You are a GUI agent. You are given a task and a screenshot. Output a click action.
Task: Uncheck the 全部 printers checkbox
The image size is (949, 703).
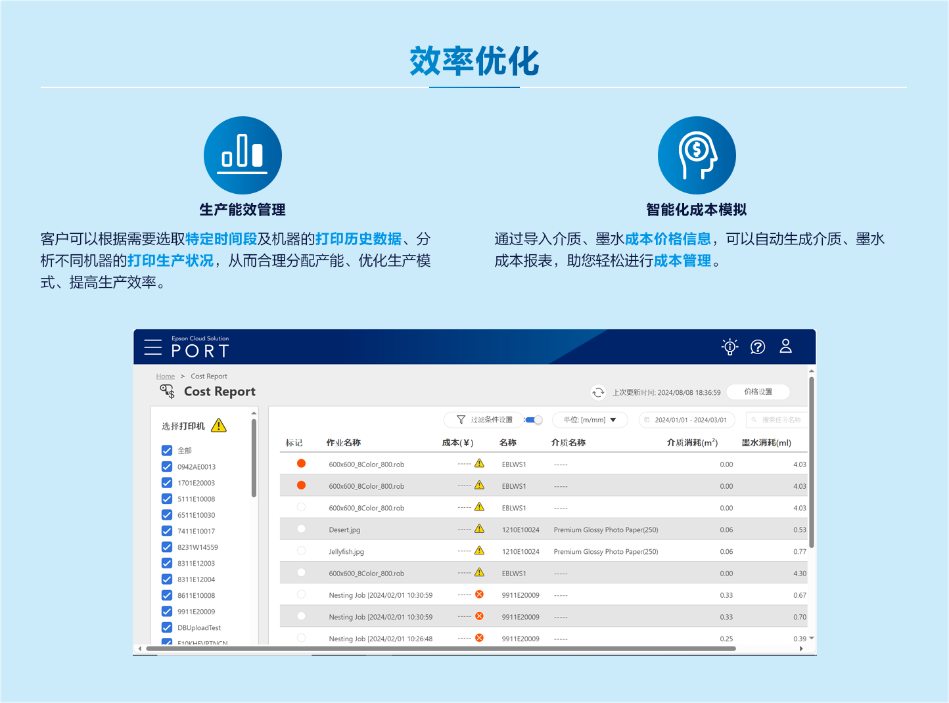coord(167,450)
